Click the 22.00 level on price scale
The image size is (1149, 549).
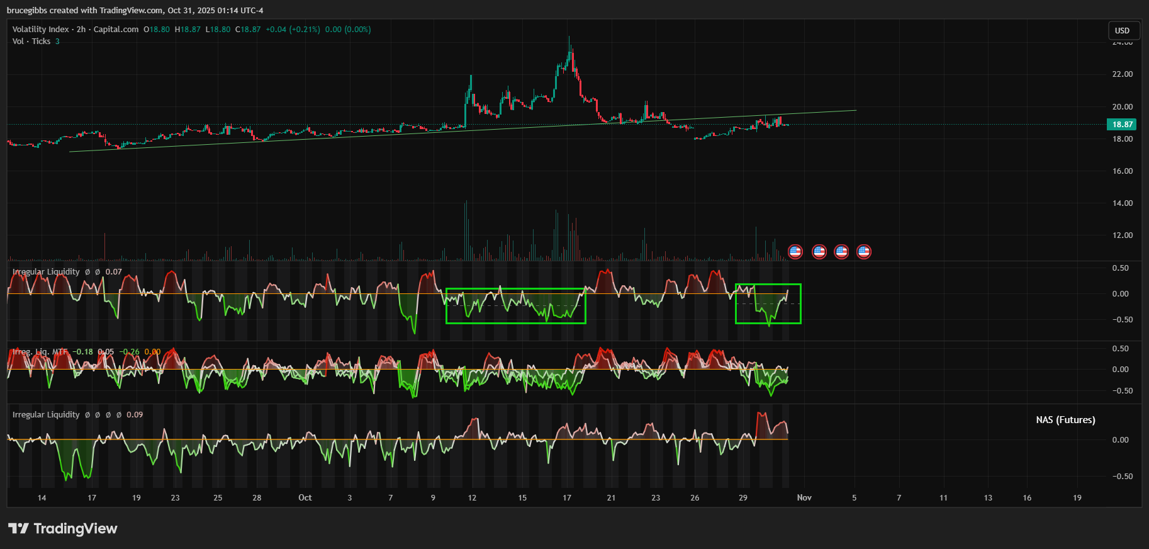tap(1122, 74)
